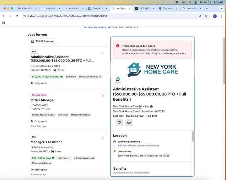The image size is (226, 180).
Task: Switch to the Gmail Inbox tab
Action: tap(25, 8)
